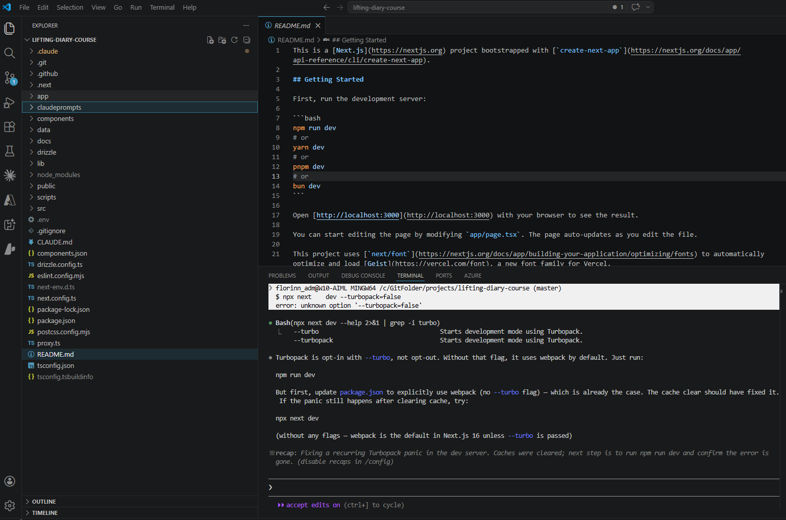Create a new folder in the Explorer
Screen dimensions: 786x520
(222, 39)
